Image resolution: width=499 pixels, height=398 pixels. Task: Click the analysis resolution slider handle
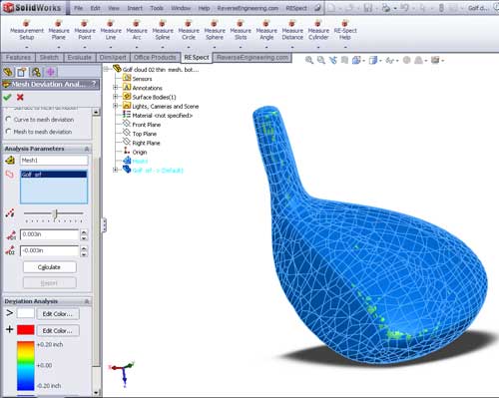(56, 213)
